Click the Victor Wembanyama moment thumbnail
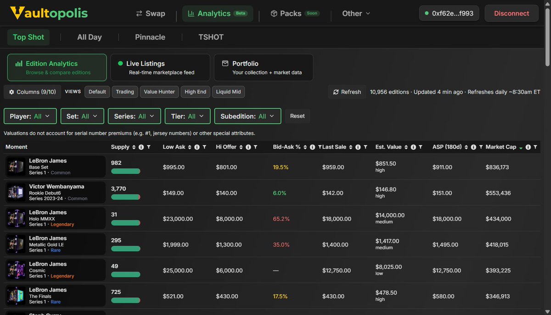 (15, 192)
